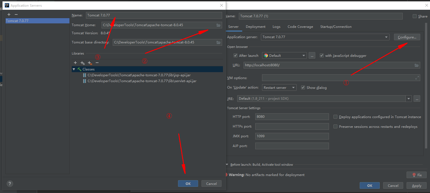Open JRE Default dropdown arrow
Screen dimensions: 430x193
click(409, 99)
